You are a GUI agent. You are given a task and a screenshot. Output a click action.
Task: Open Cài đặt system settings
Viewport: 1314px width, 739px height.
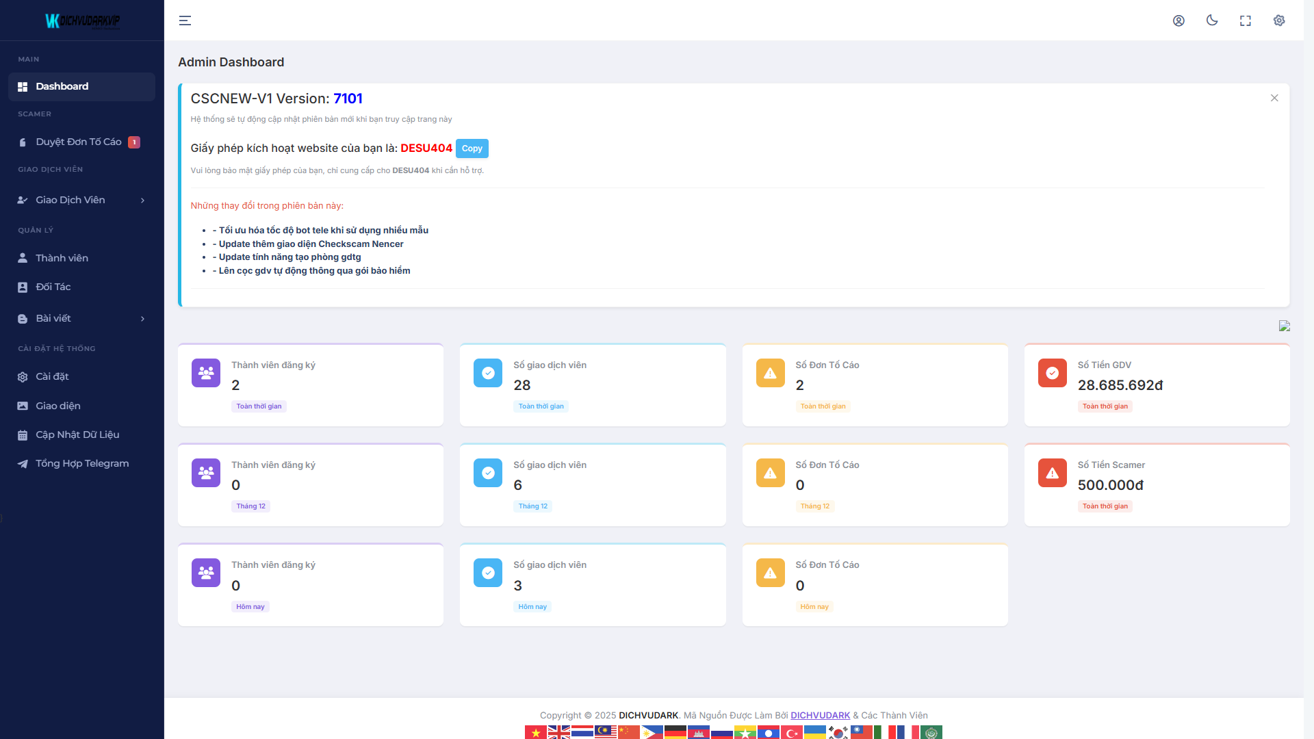[x=52, y=376]
